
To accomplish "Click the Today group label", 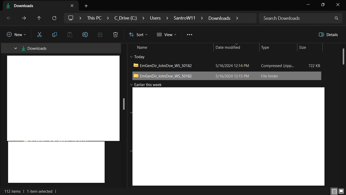I will click(139, 57).
